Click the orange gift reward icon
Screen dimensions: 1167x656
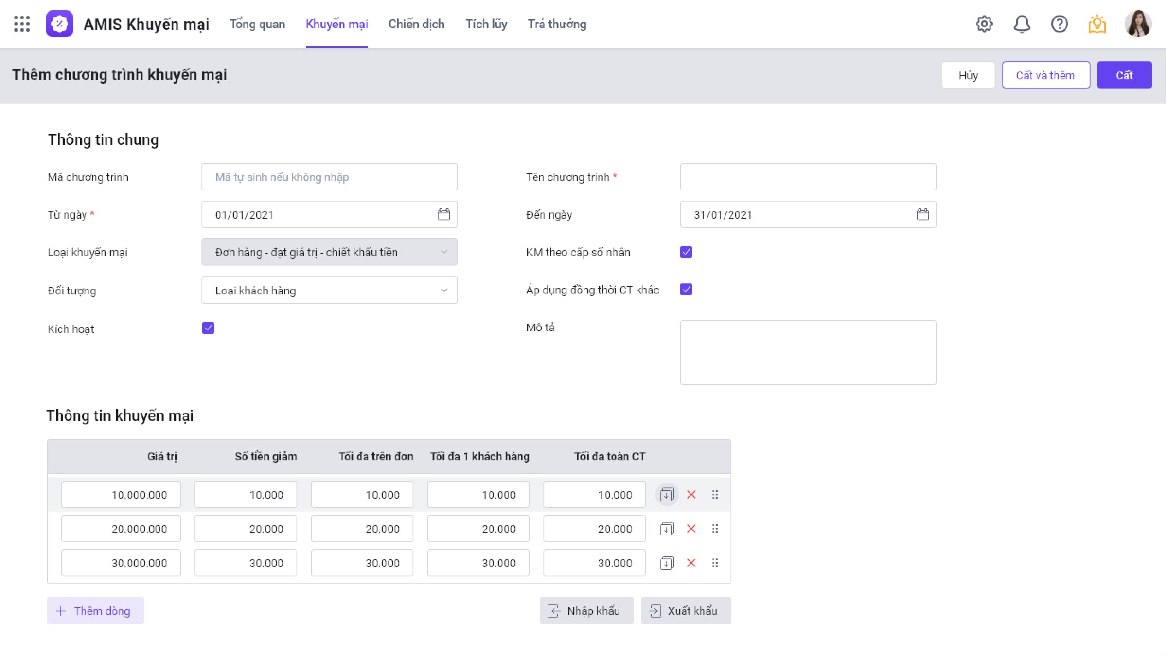coord(1097,24)
